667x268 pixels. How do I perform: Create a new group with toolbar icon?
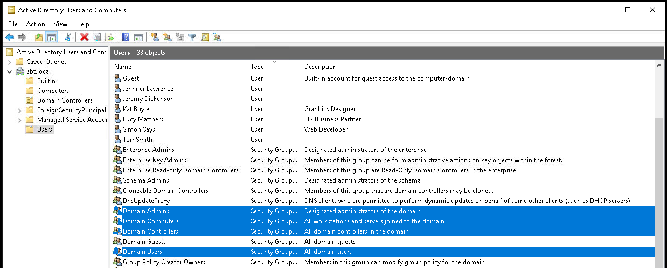168,37
